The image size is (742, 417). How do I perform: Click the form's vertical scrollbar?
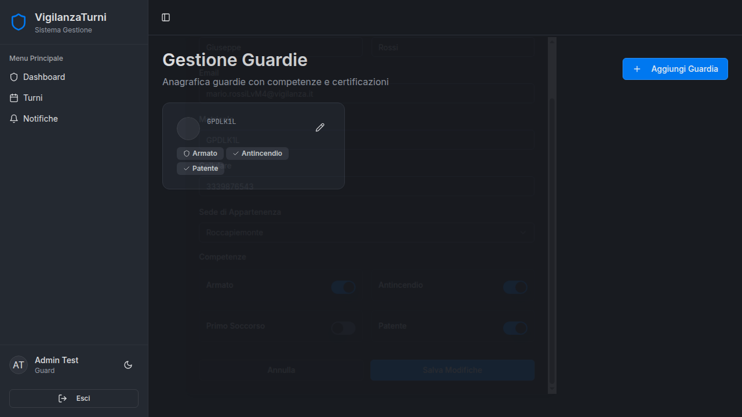[552, 232]
